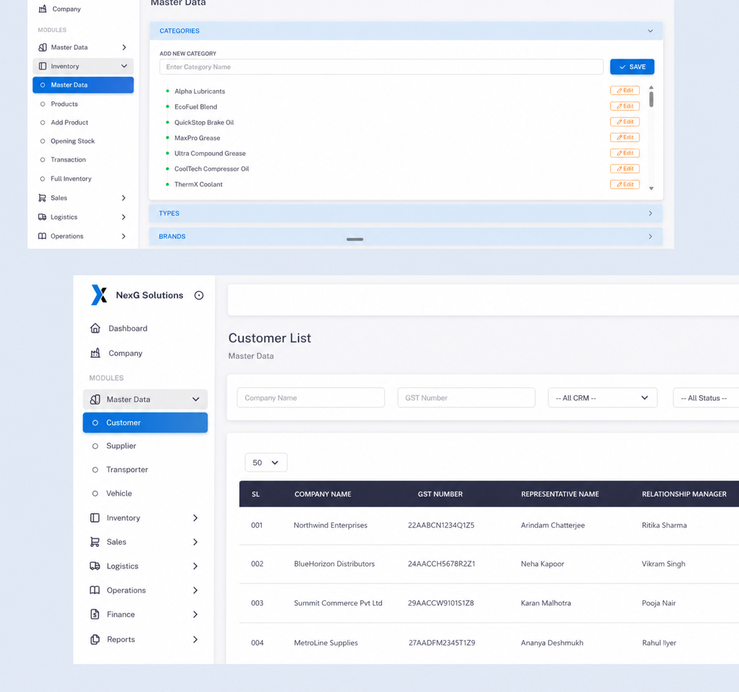Click the Sales cart icon in lower sidebar
Screen dimensions: 739x692
tap(95, 542)
